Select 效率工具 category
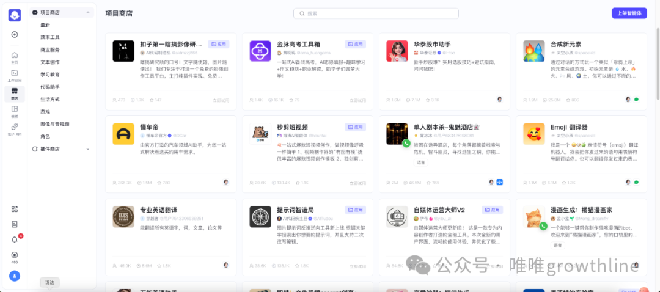This screenshot has height=292, width=660. coord(50,37)
